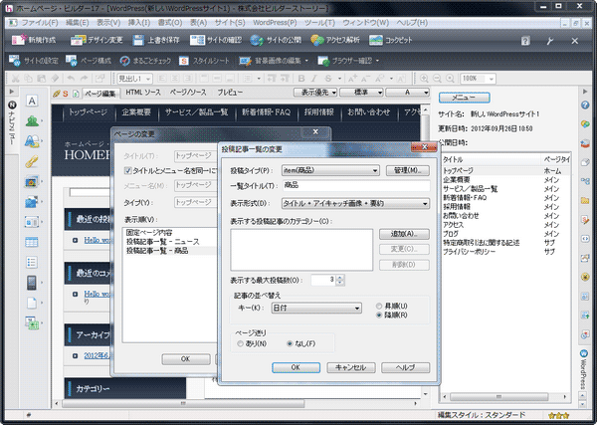
Task: Select the 降順 radio button
Action: [x=379, y=315]
